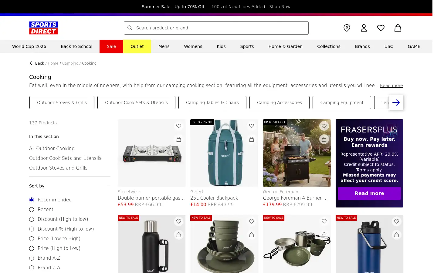437x273 pixels.
Task: Open the Brands menu
Action: 362,46
